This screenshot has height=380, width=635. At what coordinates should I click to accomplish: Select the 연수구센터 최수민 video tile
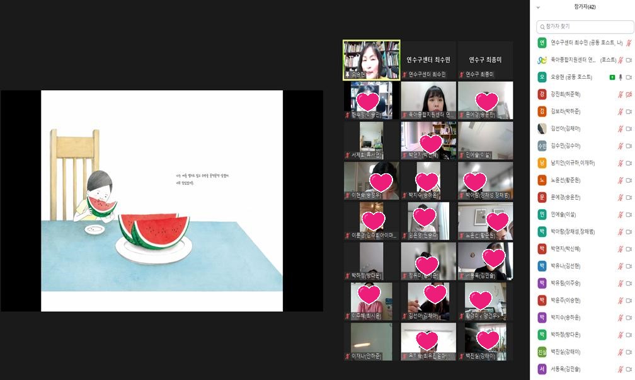[428, 60]
